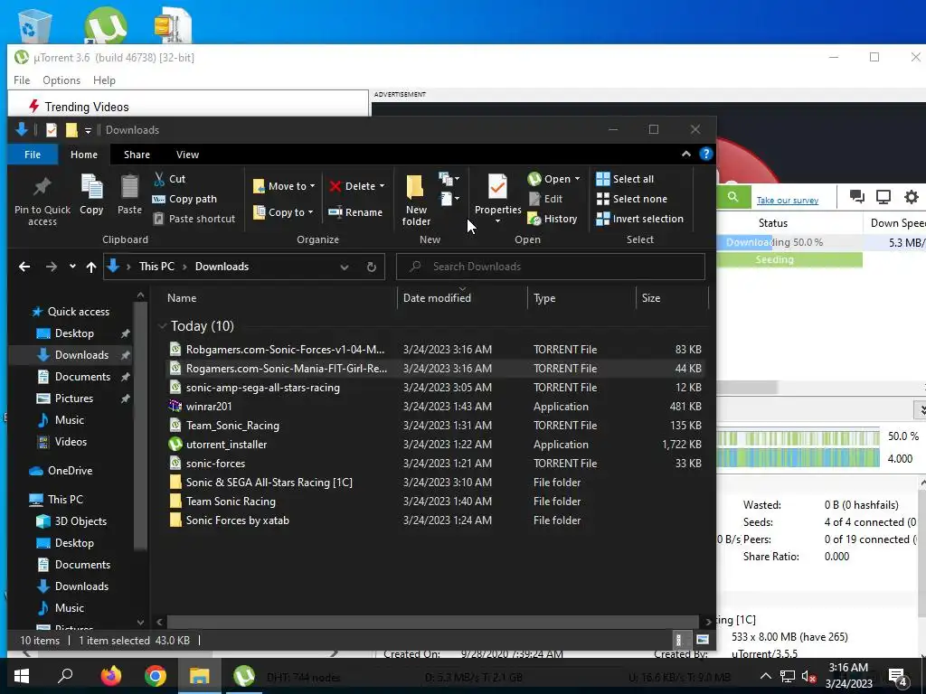Choose Paste shortcut in ribbon

(x=194, y=219)
